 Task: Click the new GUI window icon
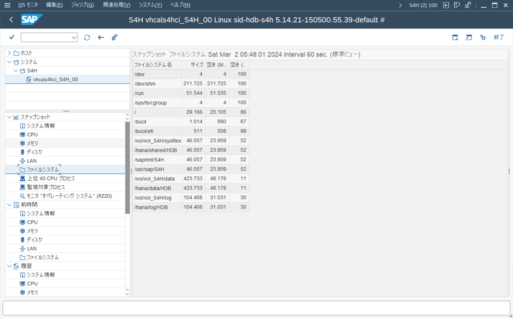click(455, 37)
